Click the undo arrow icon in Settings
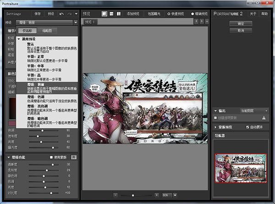 point(62,14)
